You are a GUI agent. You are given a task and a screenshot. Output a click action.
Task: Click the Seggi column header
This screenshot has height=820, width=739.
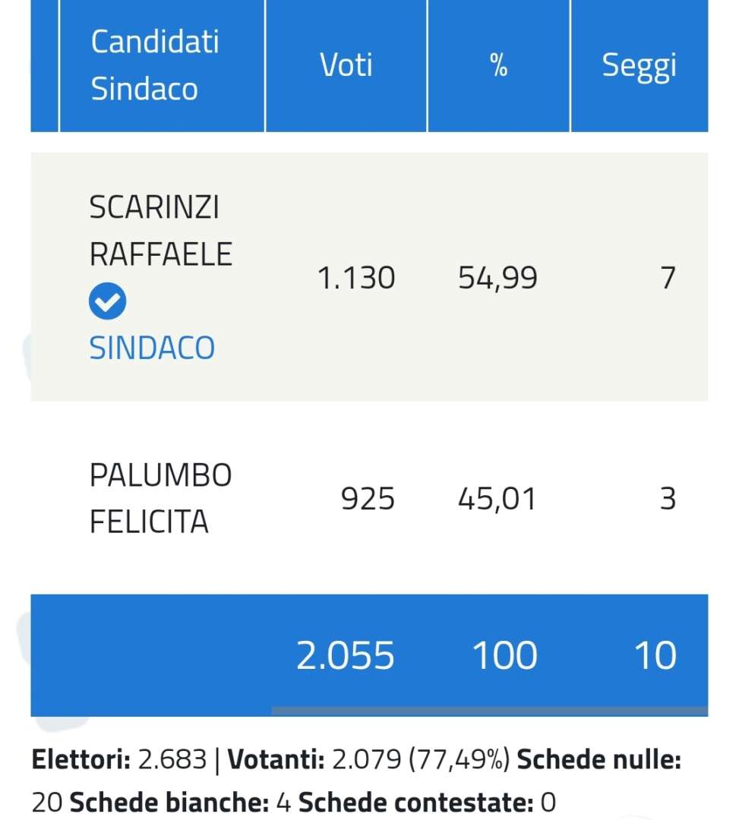(639, 65)
